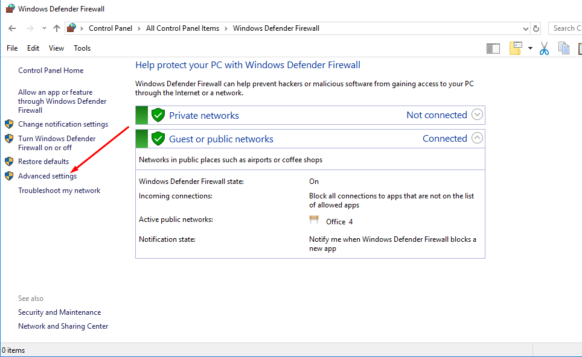Image resolution: width=582 pixels, height=357 pixels.
Task: Click the Back navigation arrow
Action: [12, 28]
